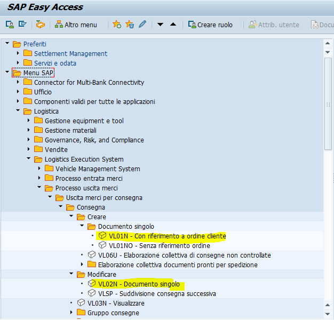The image size is (334, 320).
Task: Collapse the Logistica folder
Action: (18, 110)
